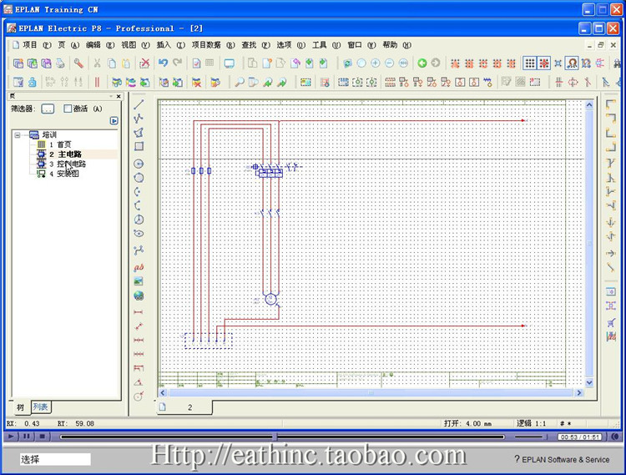
Task: Click the 选择 status field
Action: click(x=55, y=459)
